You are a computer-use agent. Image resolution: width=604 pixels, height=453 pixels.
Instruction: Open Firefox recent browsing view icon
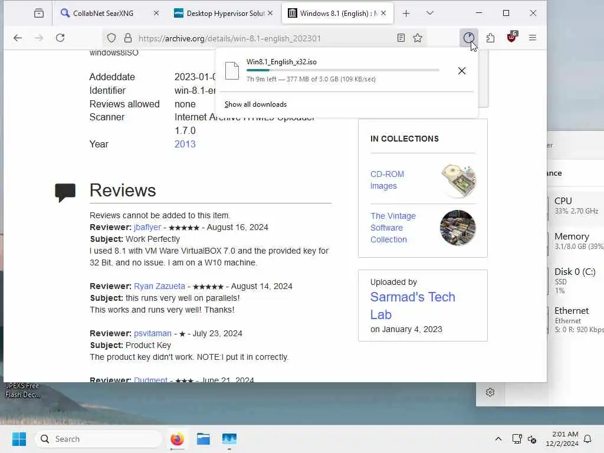click(39, 14)
